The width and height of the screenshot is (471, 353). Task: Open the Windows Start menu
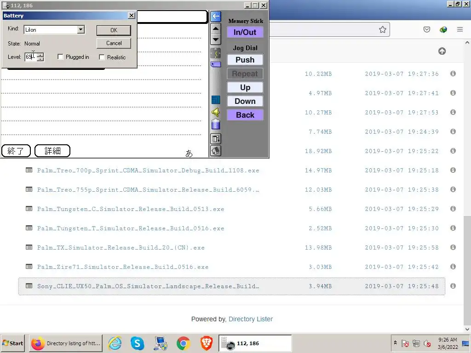[x=13, y=343]
